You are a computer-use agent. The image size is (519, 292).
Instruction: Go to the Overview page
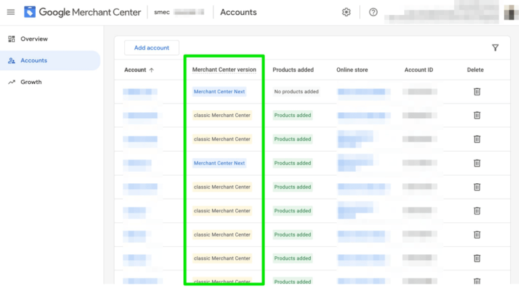(34, 39)
